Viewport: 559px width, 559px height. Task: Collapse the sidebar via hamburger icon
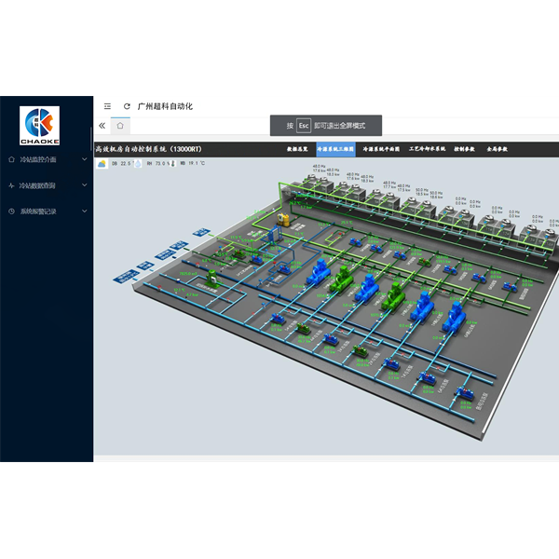pos(107,106)
